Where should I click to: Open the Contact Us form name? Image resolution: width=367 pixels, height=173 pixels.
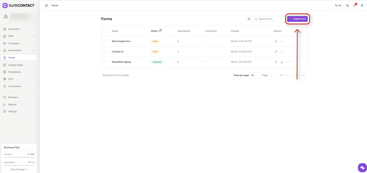(118, 52)
